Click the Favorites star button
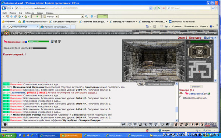 (x=8, y=22)
